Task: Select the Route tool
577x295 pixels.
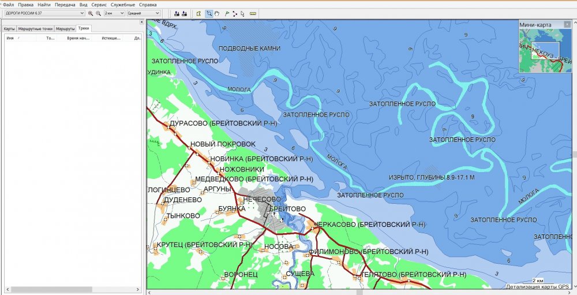Action: point(234,13)
